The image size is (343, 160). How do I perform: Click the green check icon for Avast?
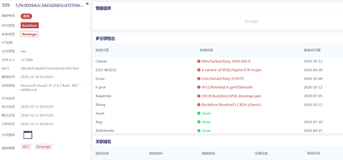(x=199, y=113)
